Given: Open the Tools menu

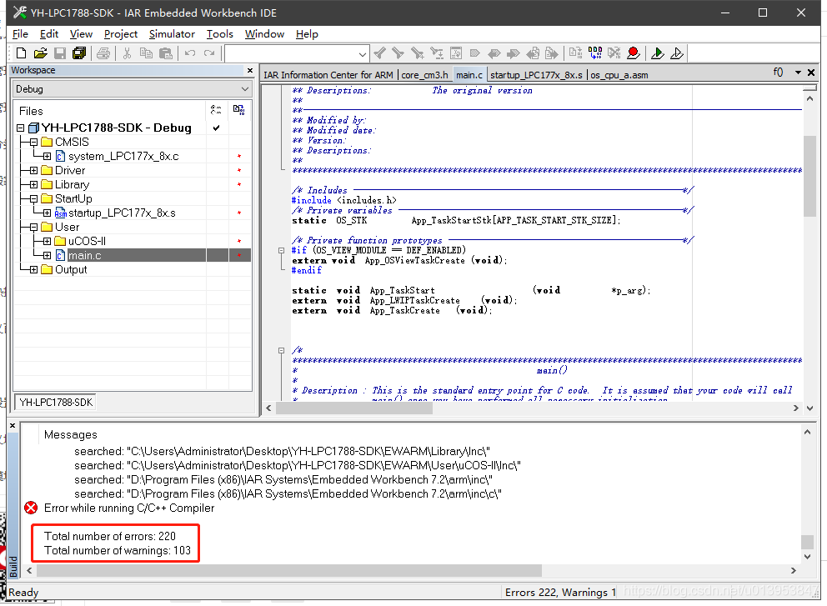Looking at the screenshot, I should (x=219, y=34).
